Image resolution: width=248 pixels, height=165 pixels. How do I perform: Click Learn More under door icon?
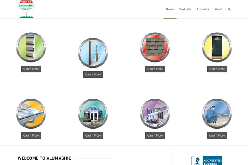[x=217, y=69]
